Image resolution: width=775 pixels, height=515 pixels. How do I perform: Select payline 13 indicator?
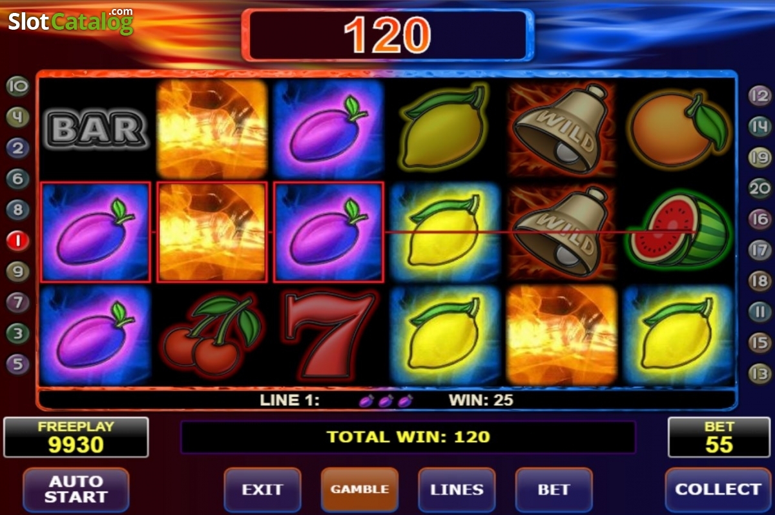[x=759, y=373]
